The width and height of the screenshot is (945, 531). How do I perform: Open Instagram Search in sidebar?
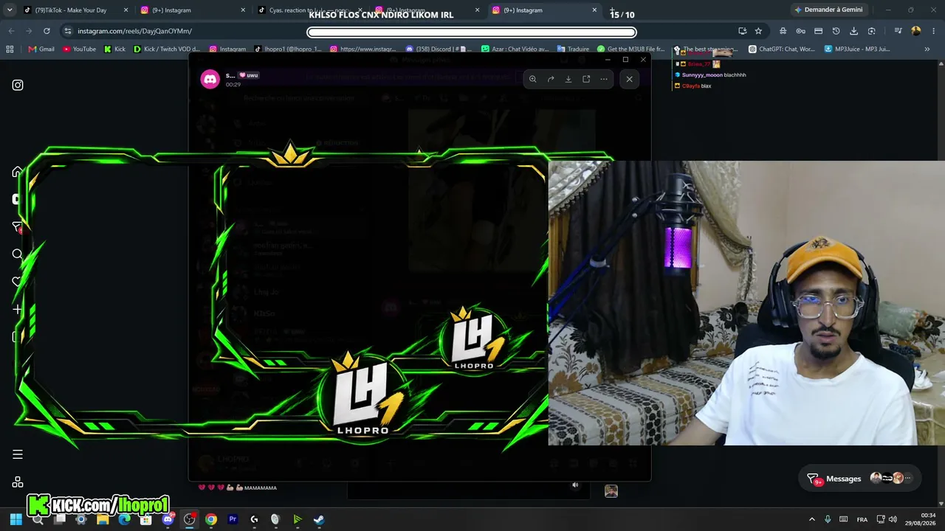[x=18, y=254]
